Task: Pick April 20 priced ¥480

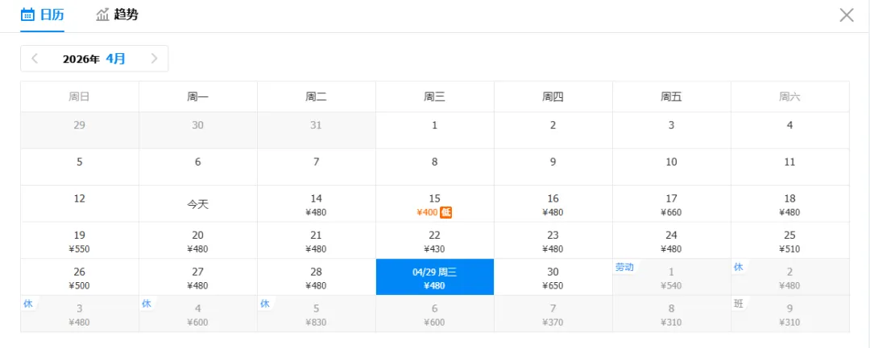Action: pyautogui.click(x=198, y=240)
